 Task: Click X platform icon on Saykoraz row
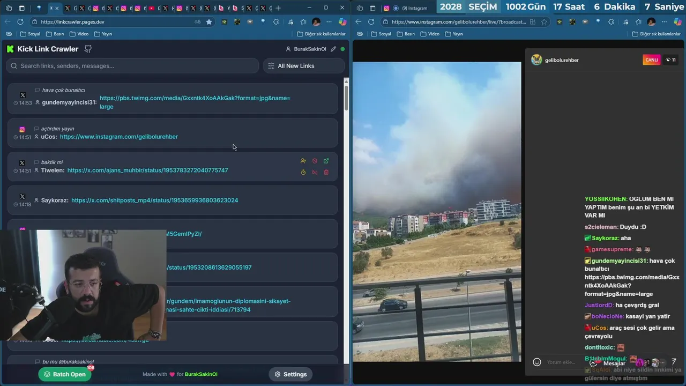[23, 197]
